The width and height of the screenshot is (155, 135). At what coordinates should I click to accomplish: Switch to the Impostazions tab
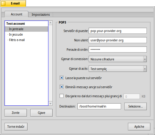click(41, 14)
